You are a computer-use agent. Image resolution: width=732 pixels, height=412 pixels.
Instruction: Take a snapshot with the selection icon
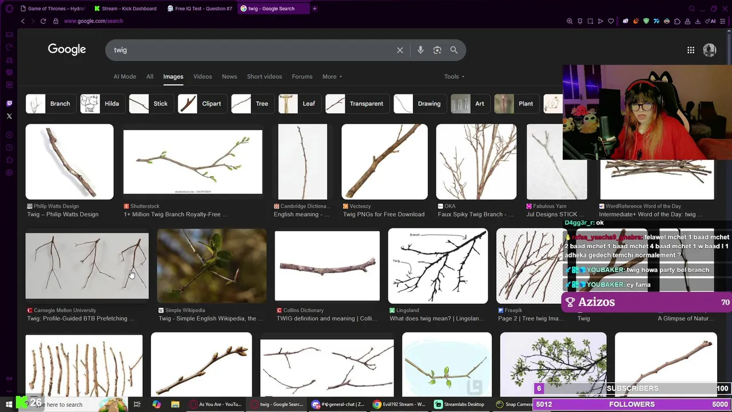[590, 21]
